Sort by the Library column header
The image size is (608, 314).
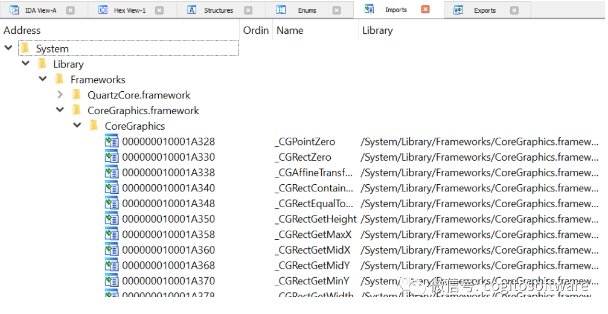377,30
